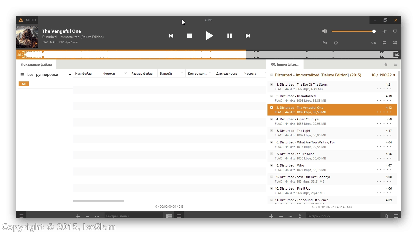The height and width of the screenshot is (233, 416).
Task: Click the playlist search magnifier icon
Action: (x=386, y=216)
